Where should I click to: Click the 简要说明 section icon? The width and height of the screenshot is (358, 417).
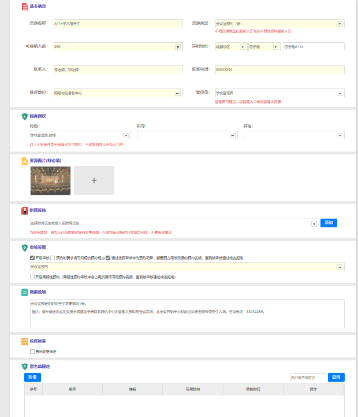click(x=24, y=291)
